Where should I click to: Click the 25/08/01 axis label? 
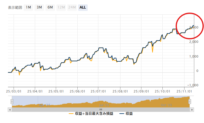click(120, 91)
